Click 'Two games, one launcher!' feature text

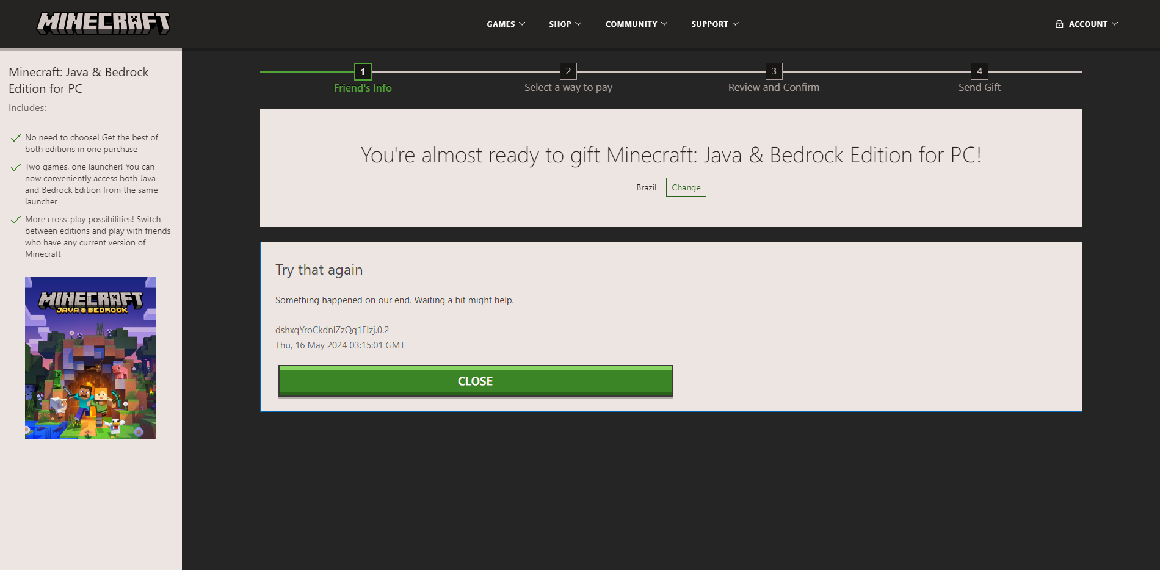click(x=92, y=184)
